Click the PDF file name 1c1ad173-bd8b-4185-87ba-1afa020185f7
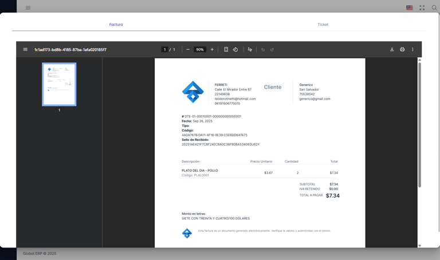 coord(70,50)
